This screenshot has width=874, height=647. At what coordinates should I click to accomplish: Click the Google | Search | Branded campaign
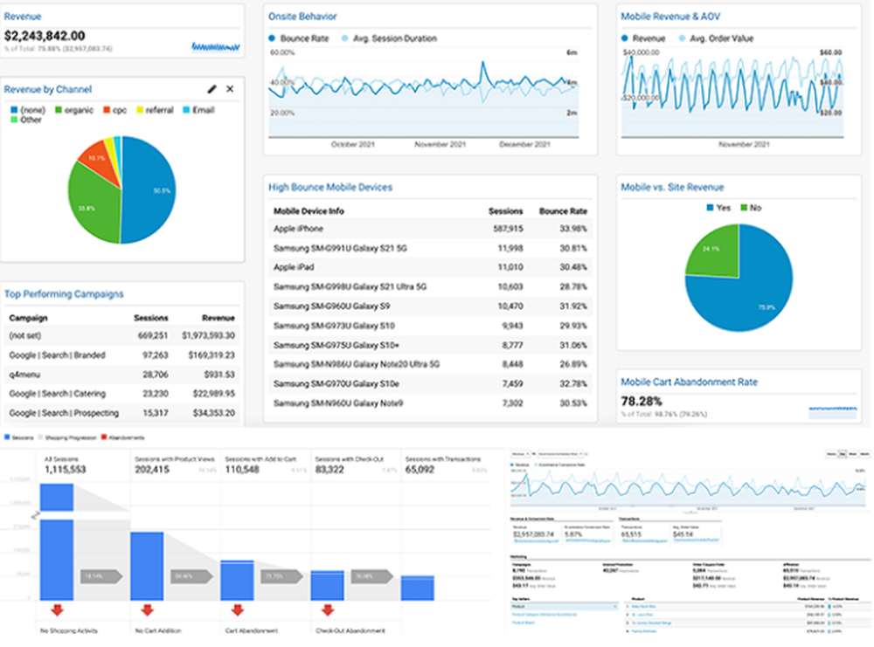pos(122,355)
